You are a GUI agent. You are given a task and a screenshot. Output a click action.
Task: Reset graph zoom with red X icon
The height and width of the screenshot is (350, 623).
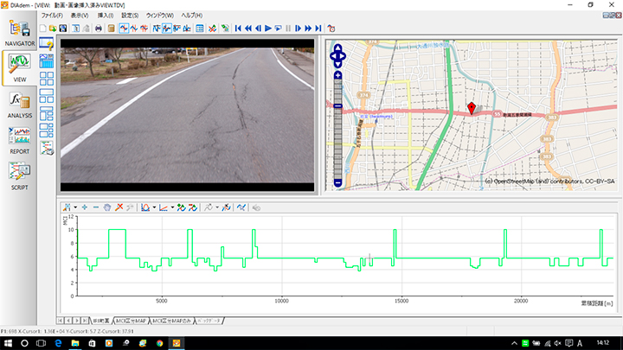coord(119,207)
